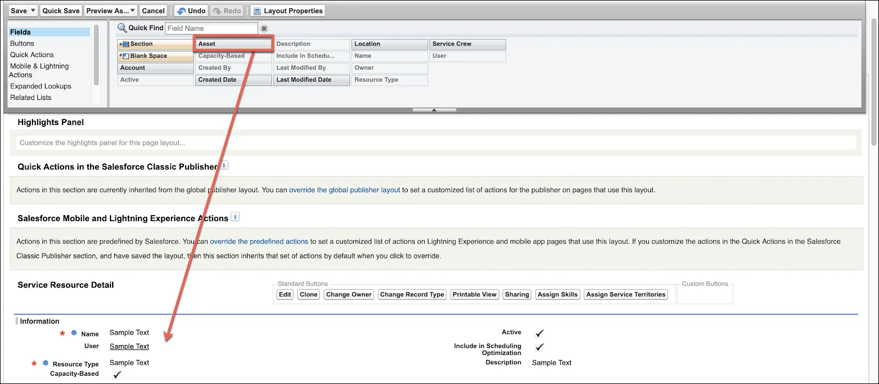The width and height of the screenshot is (879, 384).
Task: Click the Save button
Action: pos(19,10)
